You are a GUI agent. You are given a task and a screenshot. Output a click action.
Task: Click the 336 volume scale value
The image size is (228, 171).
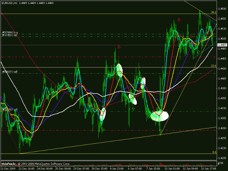point(221,163)
